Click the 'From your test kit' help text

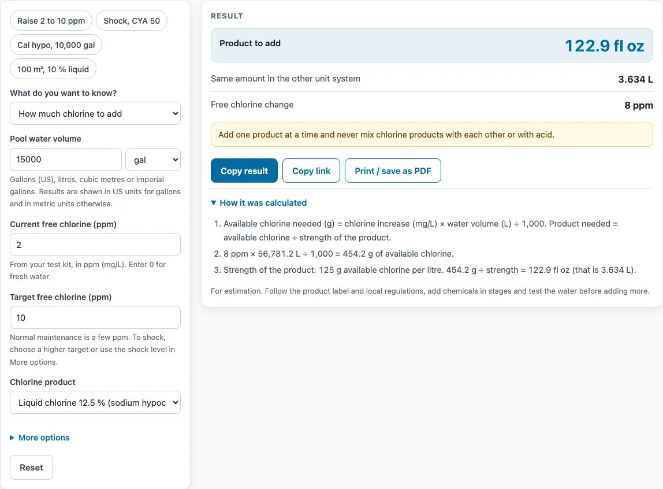tap(88, 271)
